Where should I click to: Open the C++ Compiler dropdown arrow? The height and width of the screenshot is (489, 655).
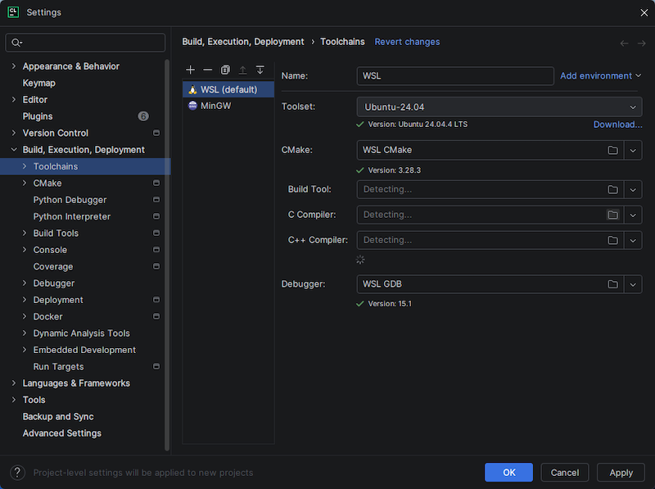point(633,240)
